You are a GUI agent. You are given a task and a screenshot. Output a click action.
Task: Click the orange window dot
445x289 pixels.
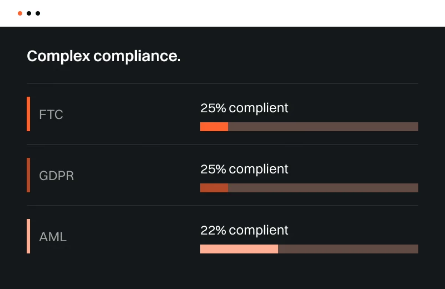pos(20,13)
